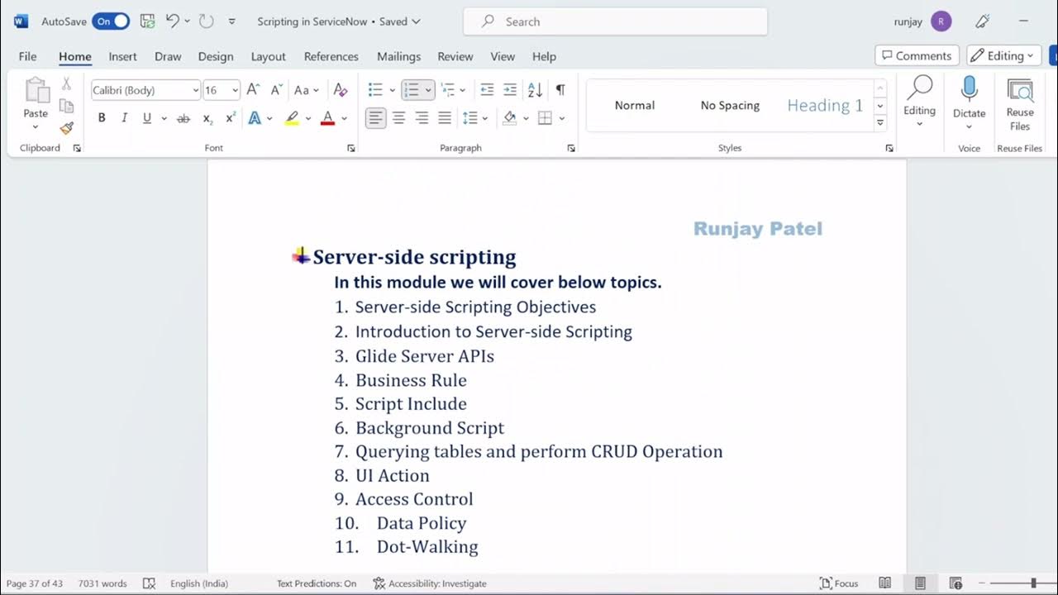Decrease font size
The width and height of the screenshot is (1058, 595).
(276, 90)
